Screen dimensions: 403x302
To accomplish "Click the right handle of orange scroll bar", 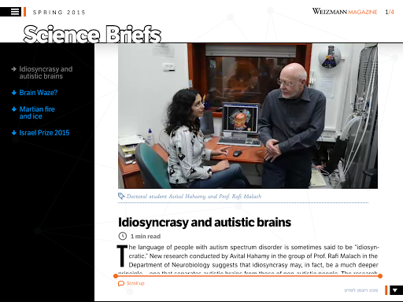I will coord(380,276).
